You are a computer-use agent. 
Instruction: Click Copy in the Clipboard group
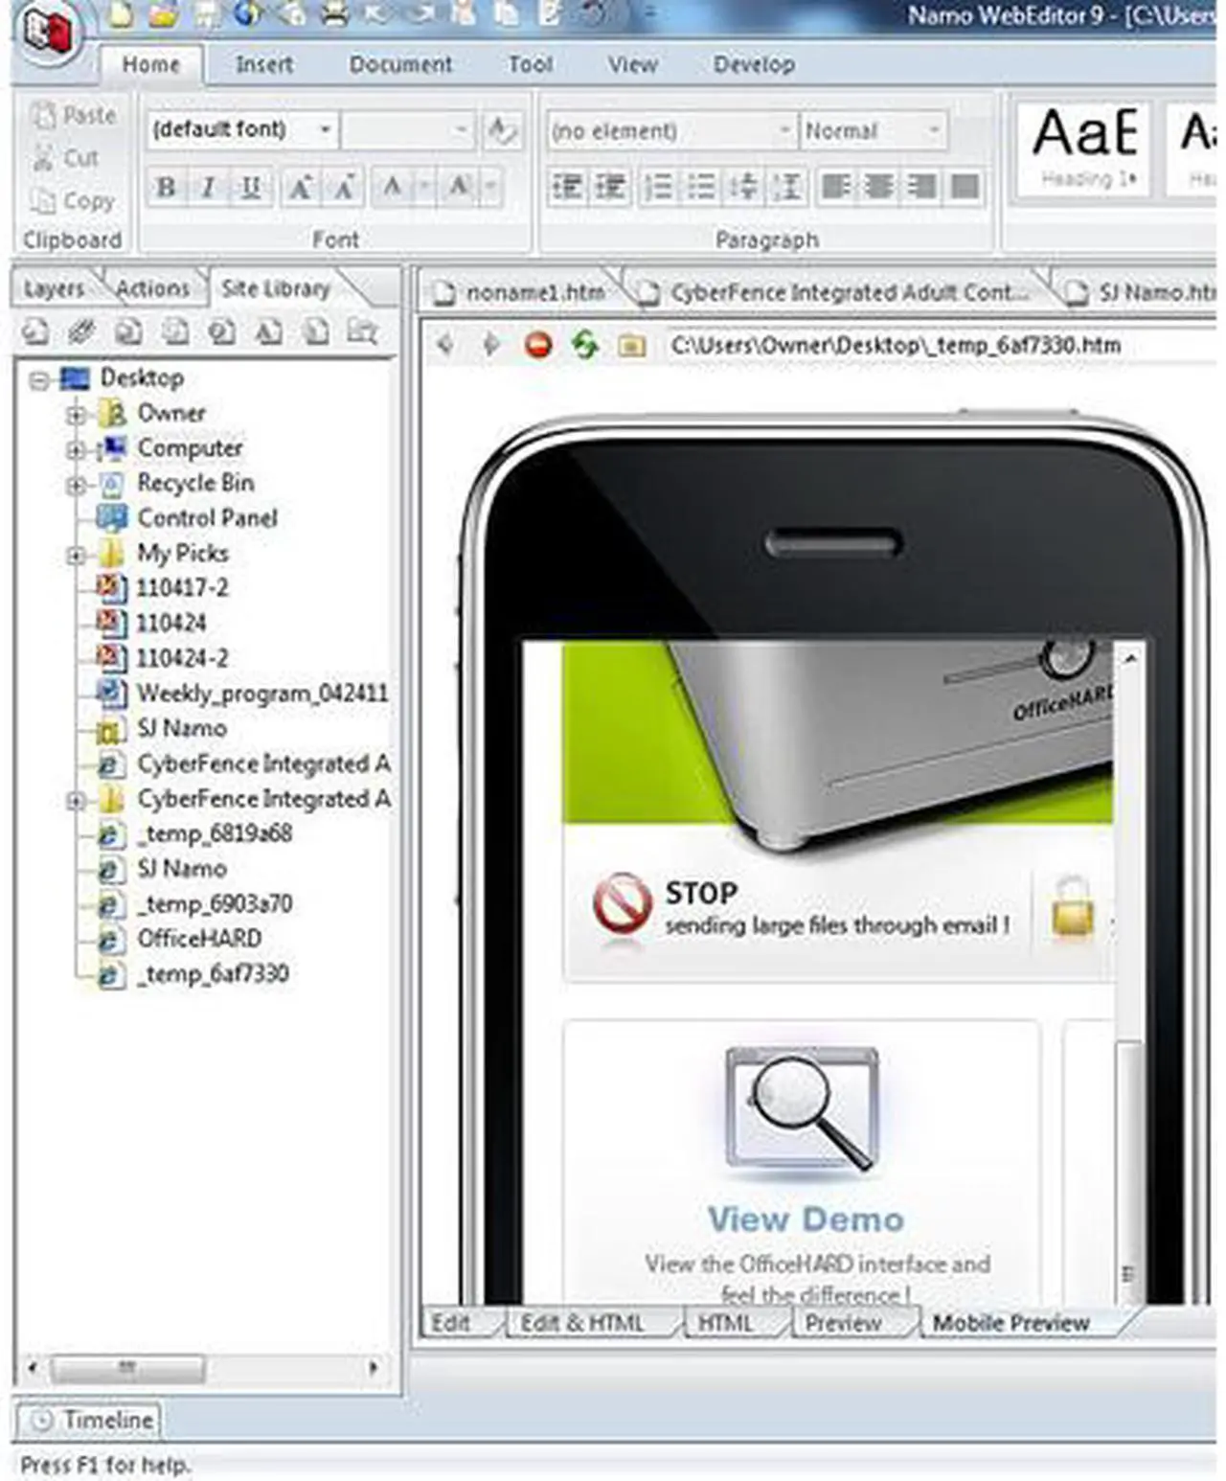(x=73, y=201)
